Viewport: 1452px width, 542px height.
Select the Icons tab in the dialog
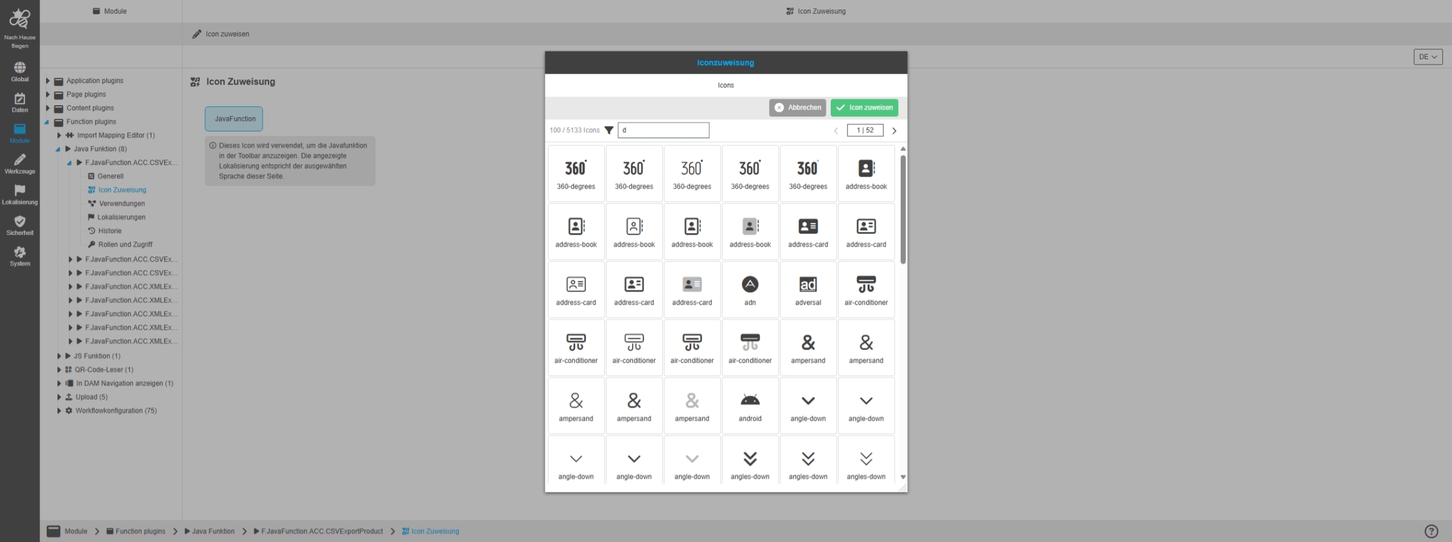pos(726,85)
